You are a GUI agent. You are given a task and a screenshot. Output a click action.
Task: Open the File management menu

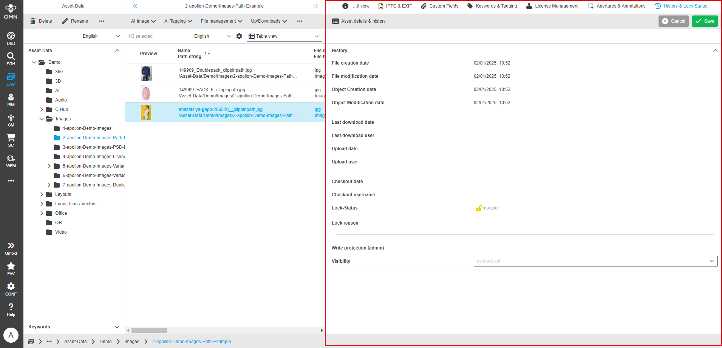(x=221, y=21)
